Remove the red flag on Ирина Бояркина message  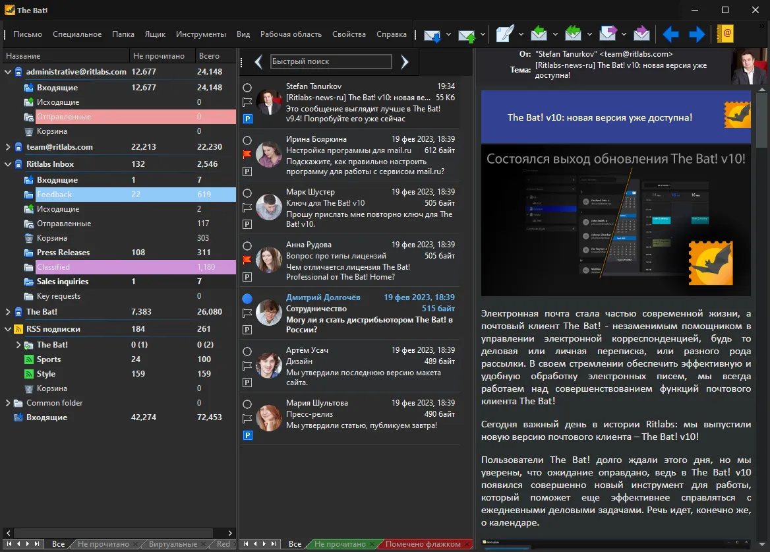tap(247, 154)
